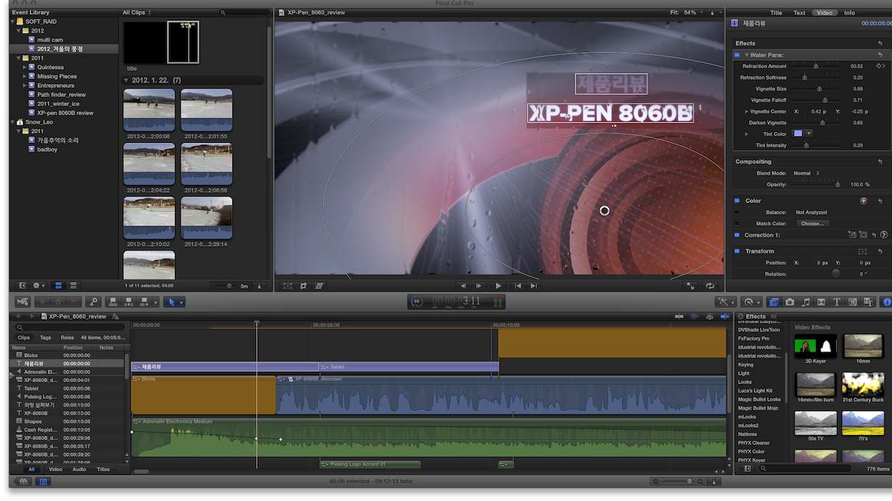Screen dimensions: 892x501
Task: Open the Keyword Editor key icon
Action: pyautogui.click(x=93, y=302)
